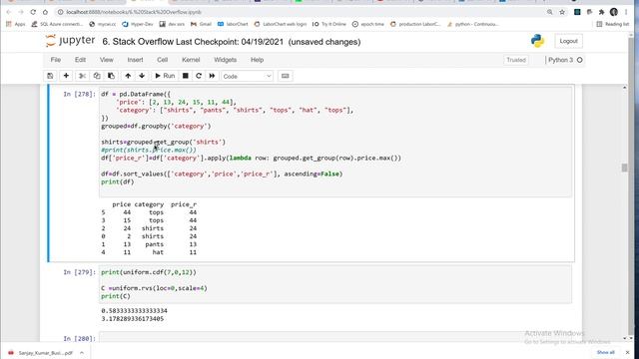Open the File menu
The image size is (639, 359).
tap(56, 60)
